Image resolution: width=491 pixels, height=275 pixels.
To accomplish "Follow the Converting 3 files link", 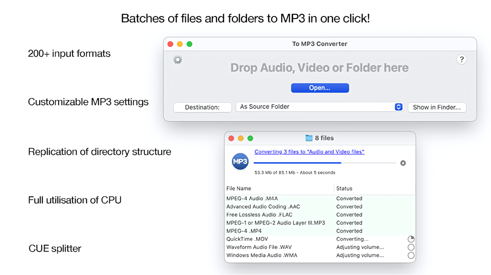I will click(309, 152).
